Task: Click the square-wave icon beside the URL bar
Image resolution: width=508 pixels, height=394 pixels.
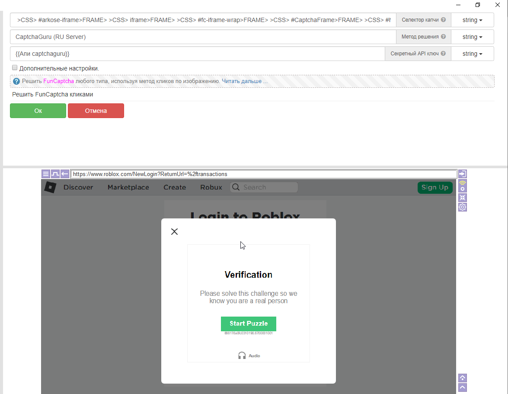Action: tap(55, 174)
